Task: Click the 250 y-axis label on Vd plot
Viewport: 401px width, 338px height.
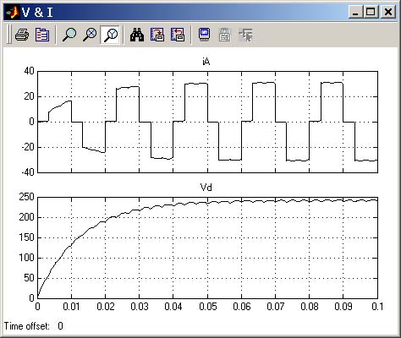Action: point(26,197)
